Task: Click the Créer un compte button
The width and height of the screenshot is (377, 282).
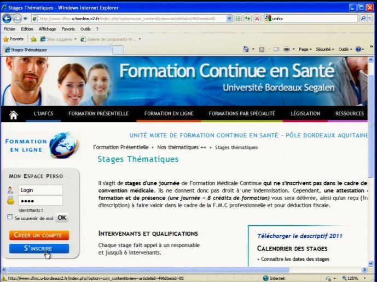Action: point(39,235)
